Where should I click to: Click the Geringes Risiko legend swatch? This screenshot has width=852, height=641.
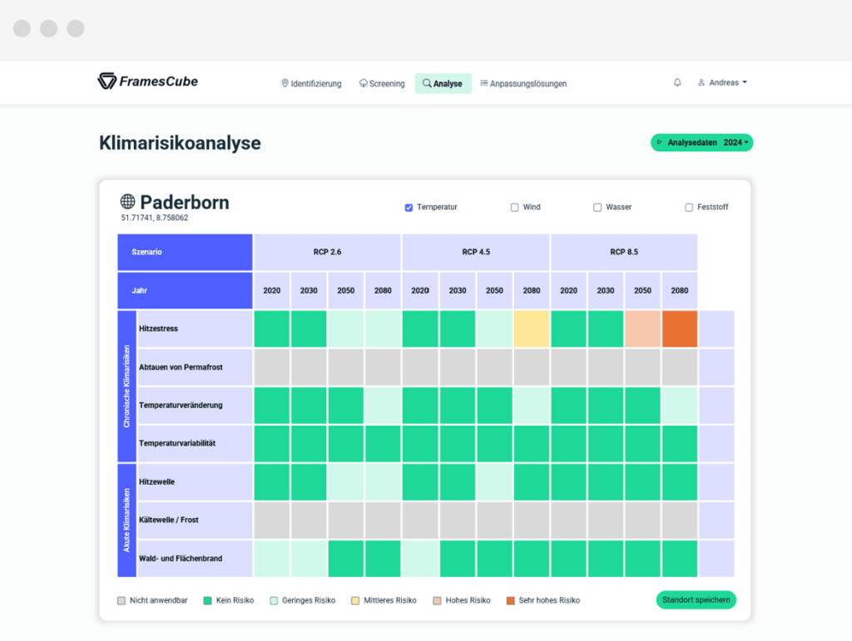274,600
